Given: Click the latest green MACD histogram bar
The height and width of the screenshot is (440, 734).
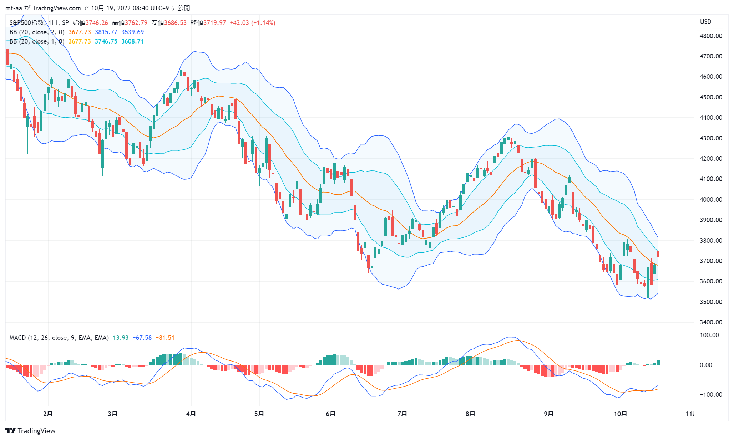Looking at the screenshot, I should click(x=658, y=363).
